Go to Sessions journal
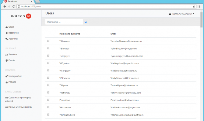 [x=13, y=54]
